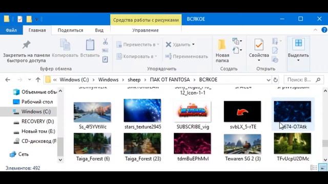Open the history icon in Открыть group
The width and height of the screenshot is (328, 184).
point(275,60)
